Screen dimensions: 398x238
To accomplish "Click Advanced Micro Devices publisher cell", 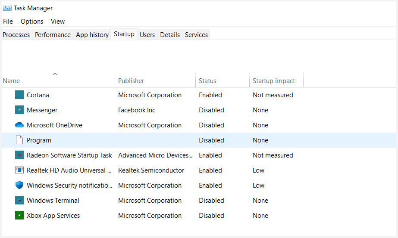I will pos(155,155).
